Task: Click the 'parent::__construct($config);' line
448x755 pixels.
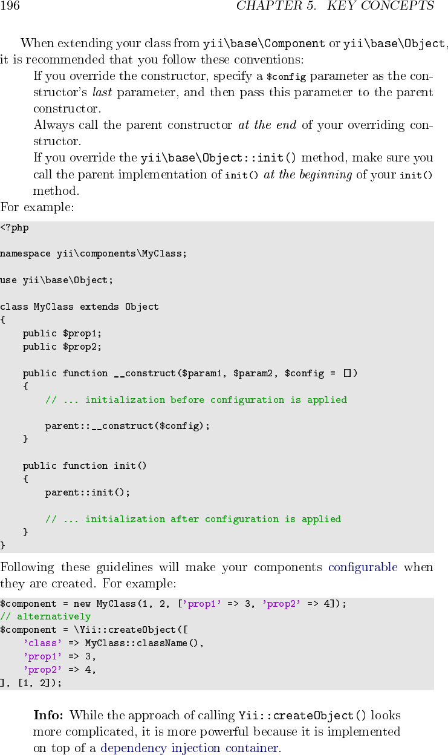Action: [x=128, y=426]
